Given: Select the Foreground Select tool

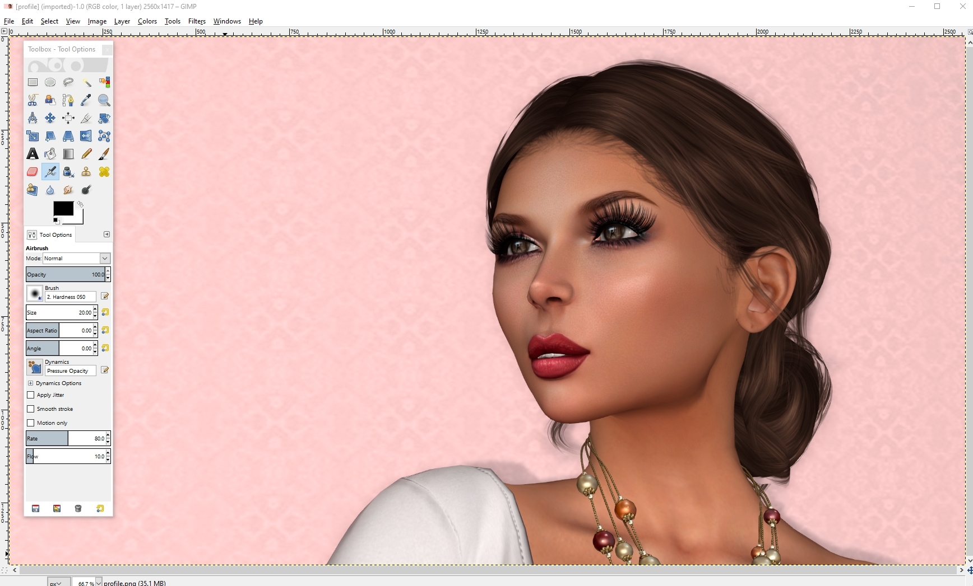Looking at the screenshot, I should pos(50,100).
